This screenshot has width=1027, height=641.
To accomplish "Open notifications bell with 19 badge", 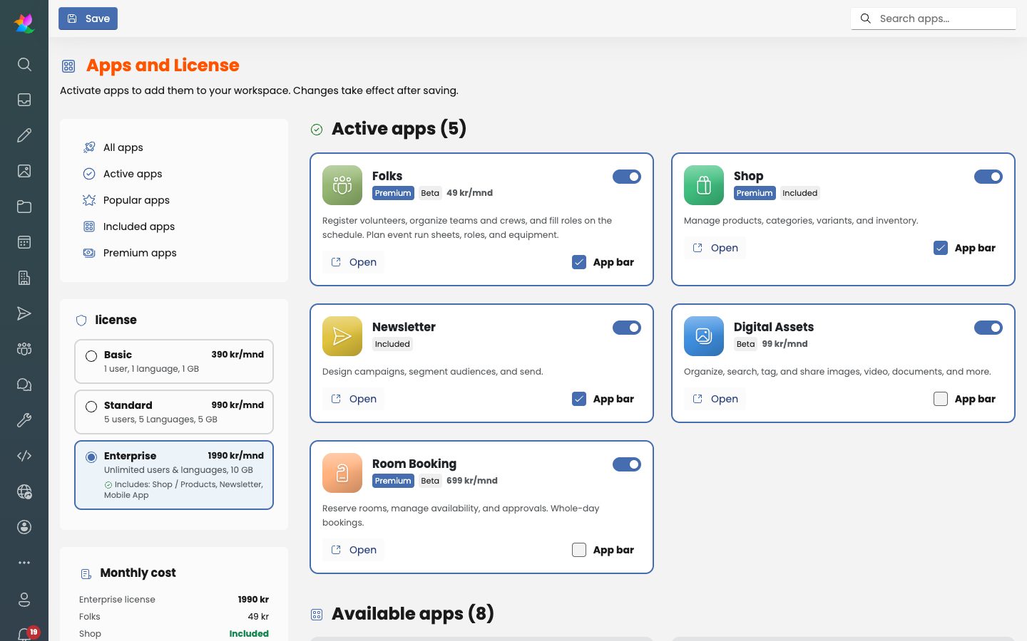I will pos(26,634).
